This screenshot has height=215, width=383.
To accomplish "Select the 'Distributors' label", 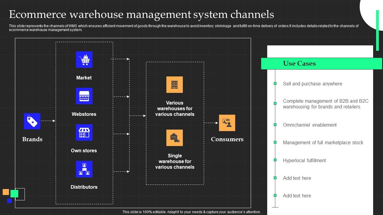I will (x=84, y=187).
